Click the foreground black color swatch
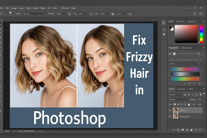The height and width of the screenshot is (138, 207). click(170, 27)
